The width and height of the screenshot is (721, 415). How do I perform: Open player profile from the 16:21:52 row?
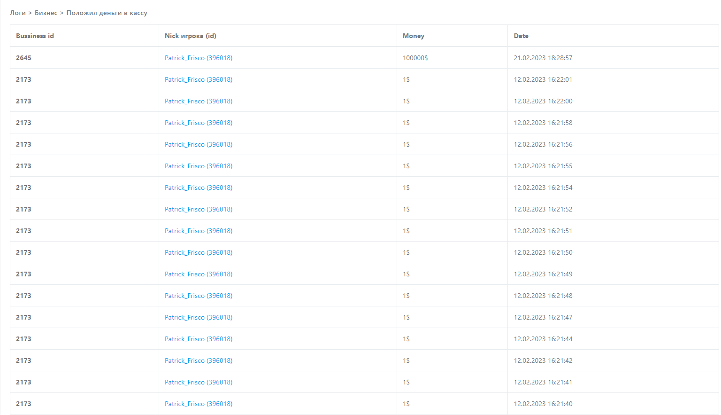(x=198, y=209)
